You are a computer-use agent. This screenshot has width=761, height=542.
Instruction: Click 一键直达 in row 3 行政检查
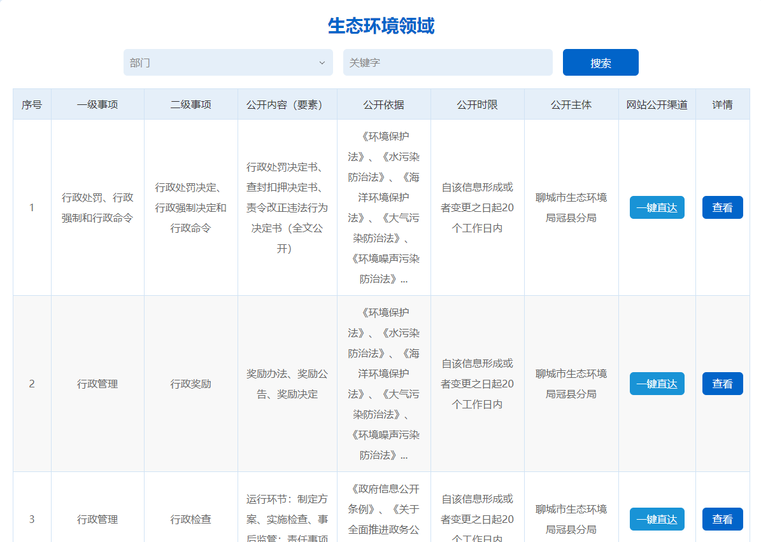[x=657, y=519]
